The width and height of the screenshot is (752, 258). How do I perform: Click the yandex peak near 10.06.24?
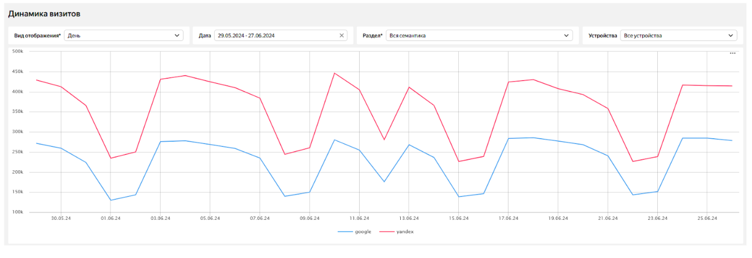pos(334,73)
